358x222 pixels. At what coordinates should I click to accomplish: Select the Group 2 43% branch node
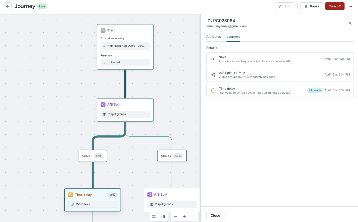(172, 156)
